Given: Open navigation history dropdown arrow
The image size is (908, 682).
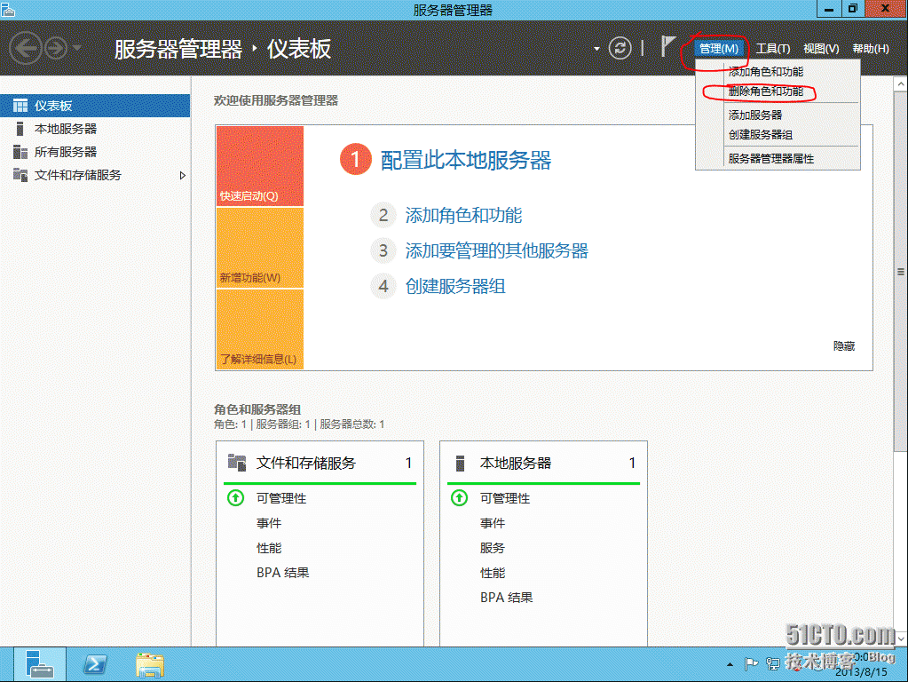Looking at the screenshot, I should pyautogui.click(x=77, y=48).
